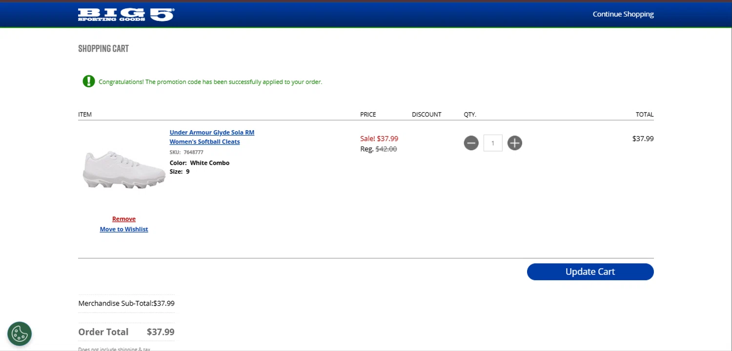Click Continue Shopping link
The image size is (732, 351).
click(x=623, y=14)
